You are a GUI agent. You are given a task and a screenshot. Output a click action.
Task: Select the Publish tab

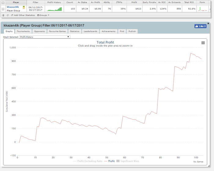tap(132, 31)
